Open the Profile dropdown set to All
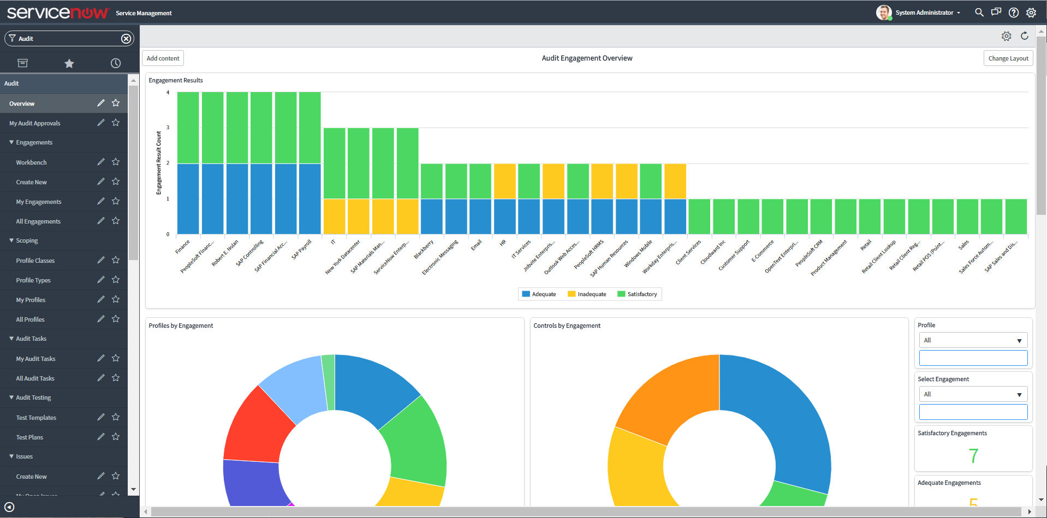 coord(973,340)
